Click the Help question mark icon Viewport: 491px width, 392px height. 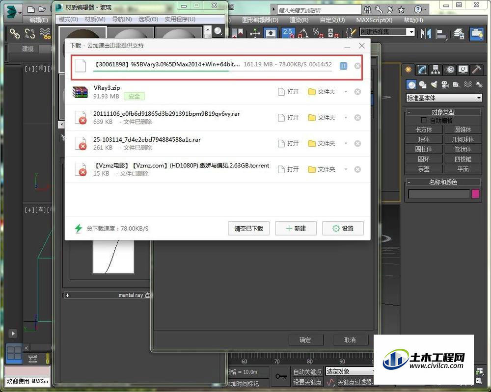click(x=418, y=10)
